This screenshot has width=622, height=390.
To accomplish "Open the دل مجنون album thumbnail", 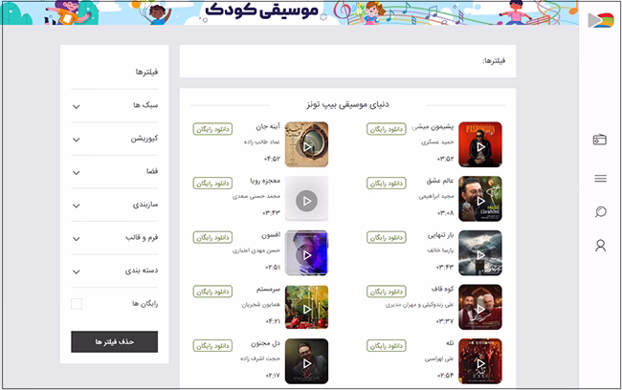I will point(306,361).
